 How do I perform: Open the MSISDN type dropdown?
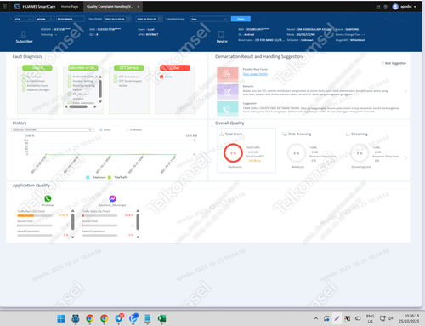pyautogui.click(x=44, y=19)
